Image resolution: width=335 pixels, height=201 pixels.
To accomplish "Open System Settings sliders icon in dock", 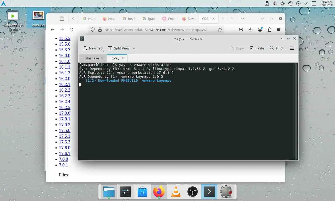I will (126, 192).
